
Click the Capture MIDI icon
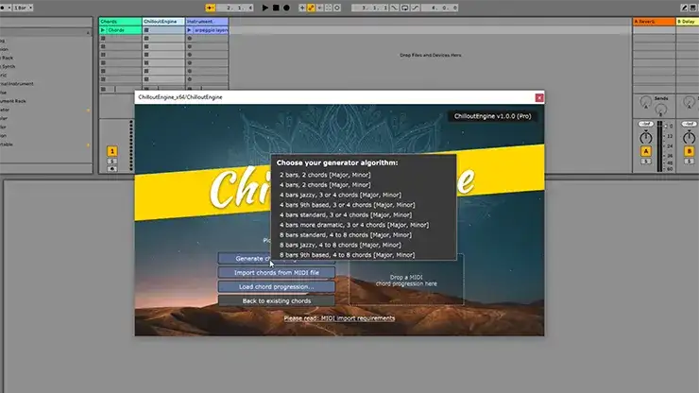pyautogui.click(x=328, y=8)
